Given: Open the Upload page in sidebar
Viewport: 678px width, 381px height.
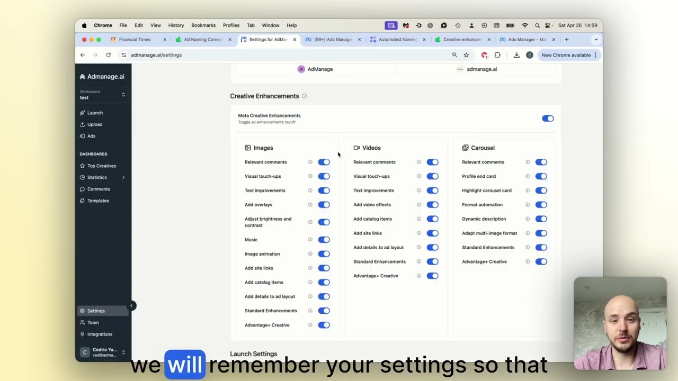Looking at the screenshot, I should 95,124.
